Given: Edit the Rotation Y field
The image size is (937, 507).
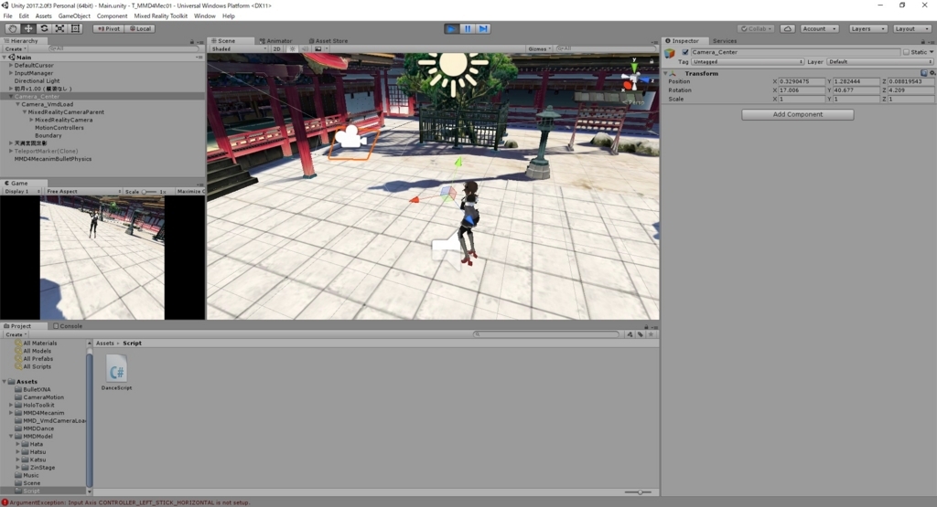Looking at the screenshot, I should click(856, 90).
